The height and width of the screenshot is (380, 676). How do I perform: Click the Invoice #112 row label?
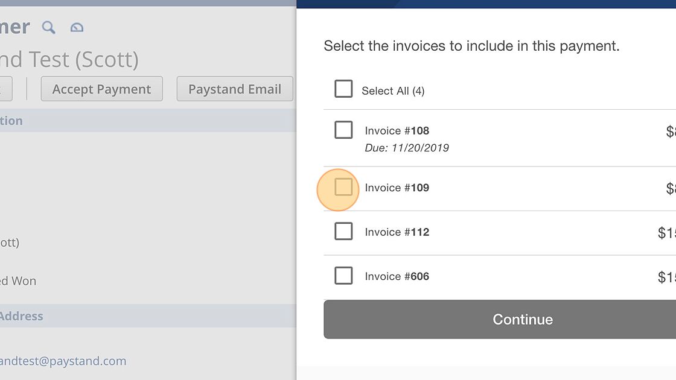pyautogui.click(x=397, y=232)
